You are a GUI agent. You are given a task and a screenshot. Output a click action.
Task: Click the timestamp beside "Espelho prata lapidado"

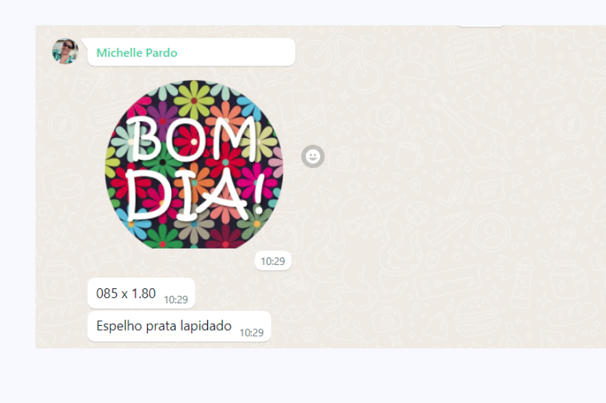(x=252, y=333)
